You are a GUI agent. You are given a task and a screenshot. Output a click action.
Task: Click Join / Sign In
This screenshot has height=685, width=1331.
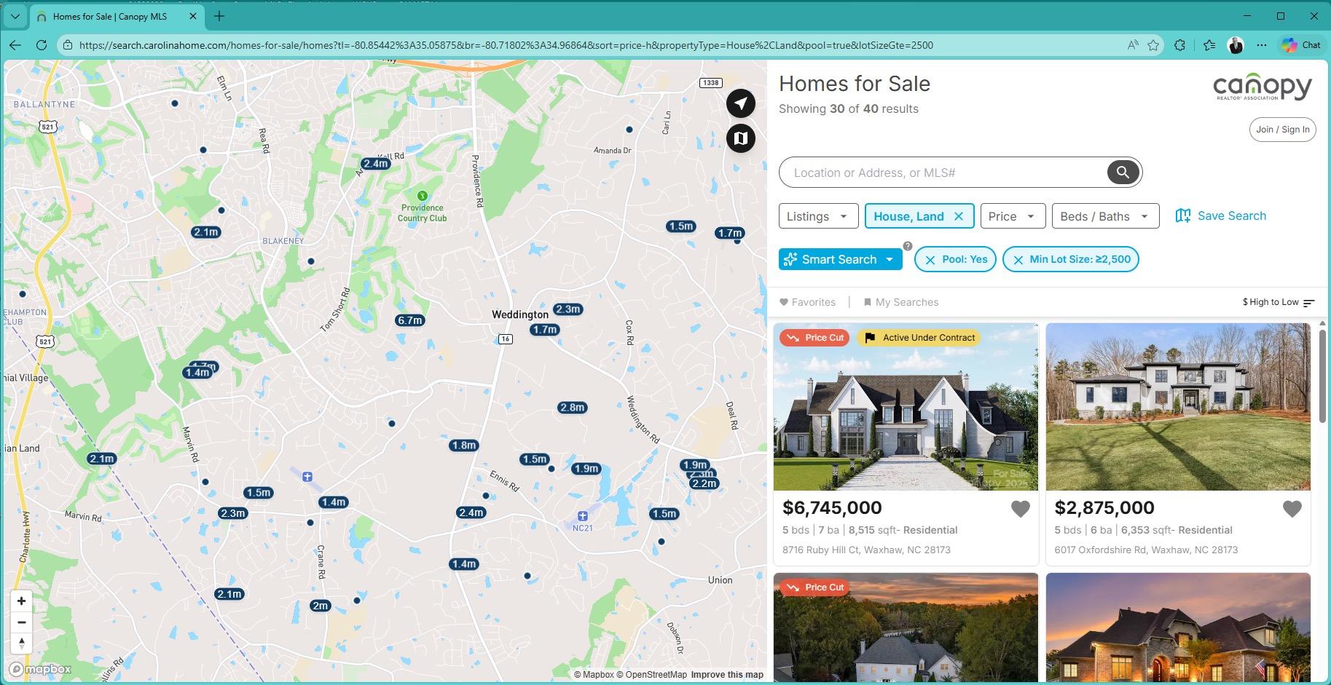1282,130
